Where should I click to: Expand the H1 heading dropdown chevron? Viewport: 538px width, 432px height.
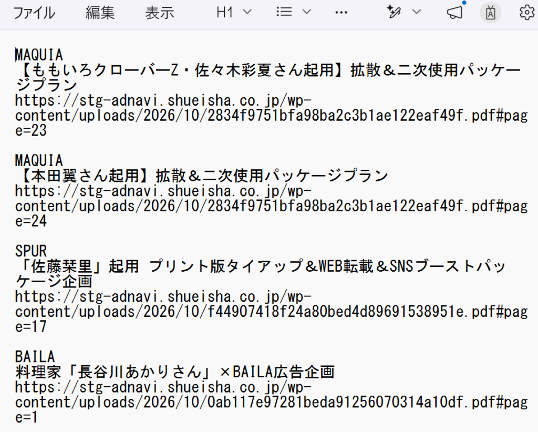pyautogui.click(x=247, y=12)
